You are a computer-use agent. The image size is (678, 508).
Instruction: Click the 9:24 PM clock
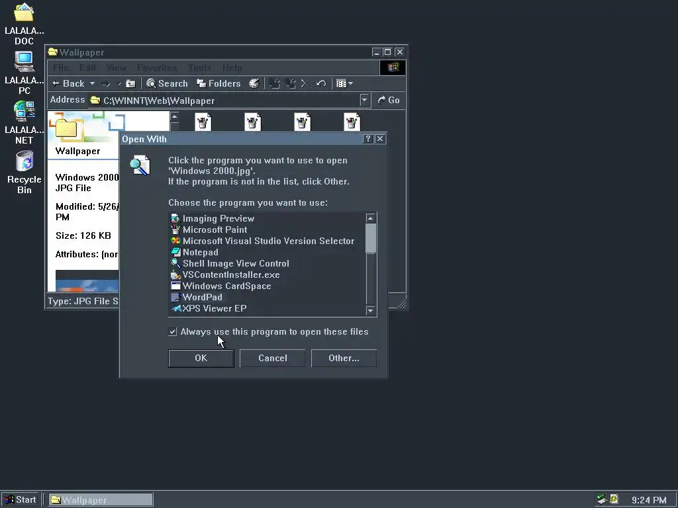[649, 500]
